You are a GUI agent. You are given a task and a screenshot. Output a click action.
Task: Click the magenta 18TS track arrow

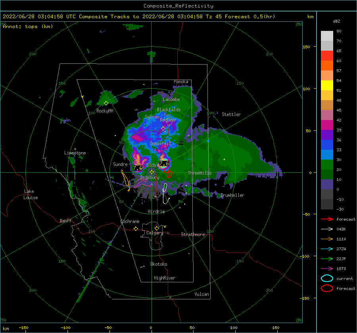[x=327, y=269]
